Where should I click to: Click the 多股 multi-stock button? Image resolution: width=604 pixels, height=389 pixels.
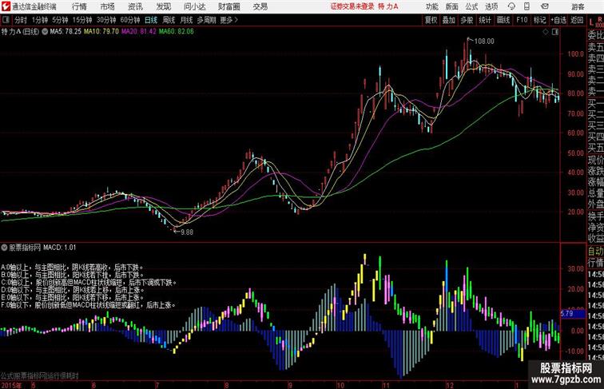(x=467, y=20)
